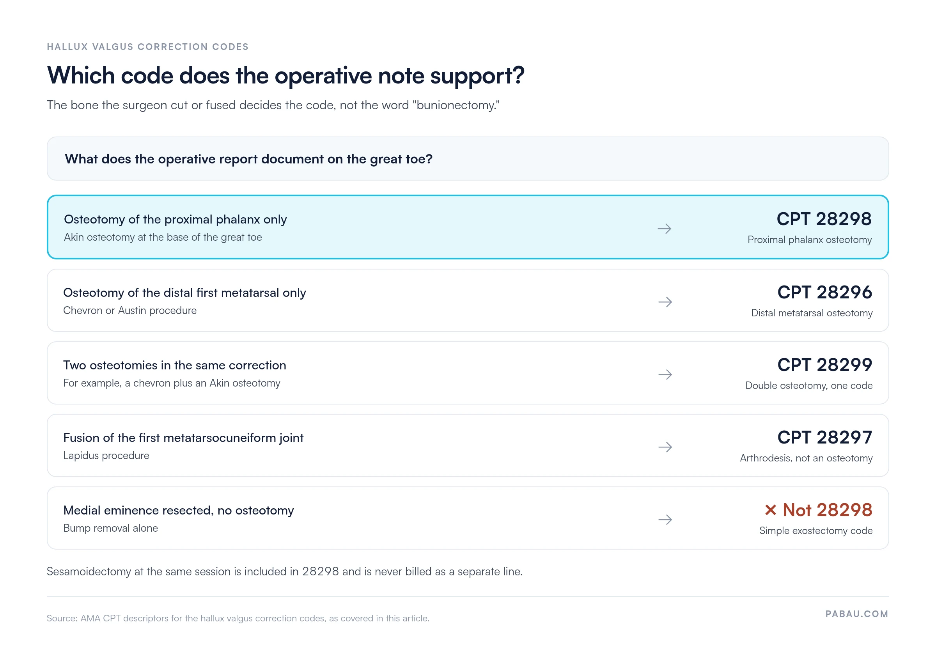Viewport: 936px width, 660px height.
Task: Click Fusion of first metatarsocuneiform joint title
Action: click(x=183, y=438)
